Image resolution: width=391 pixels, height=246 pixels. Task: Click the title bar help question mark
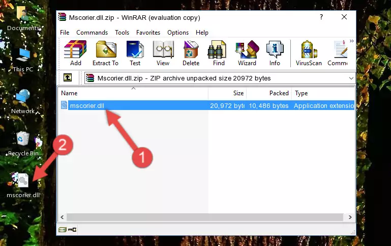coord(321,17)
